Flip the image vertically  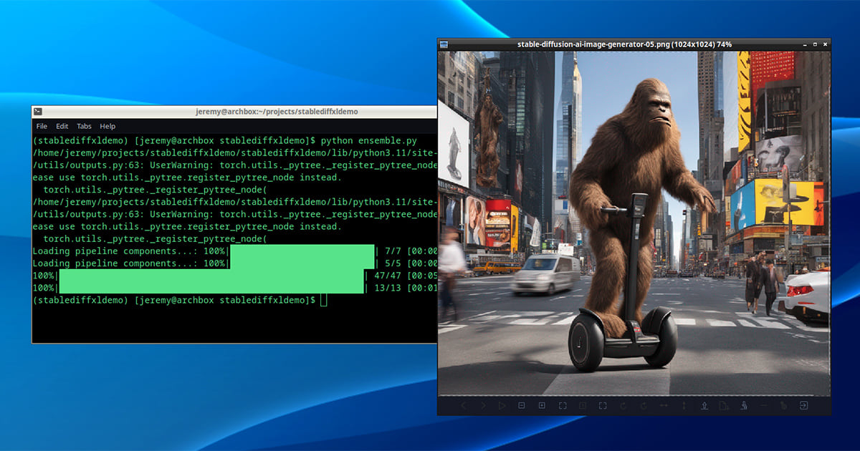click(x=684, y=406)
